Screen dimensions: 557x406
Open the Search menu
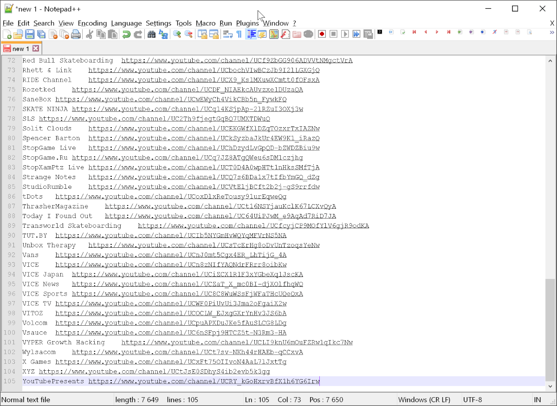[44, 23]
